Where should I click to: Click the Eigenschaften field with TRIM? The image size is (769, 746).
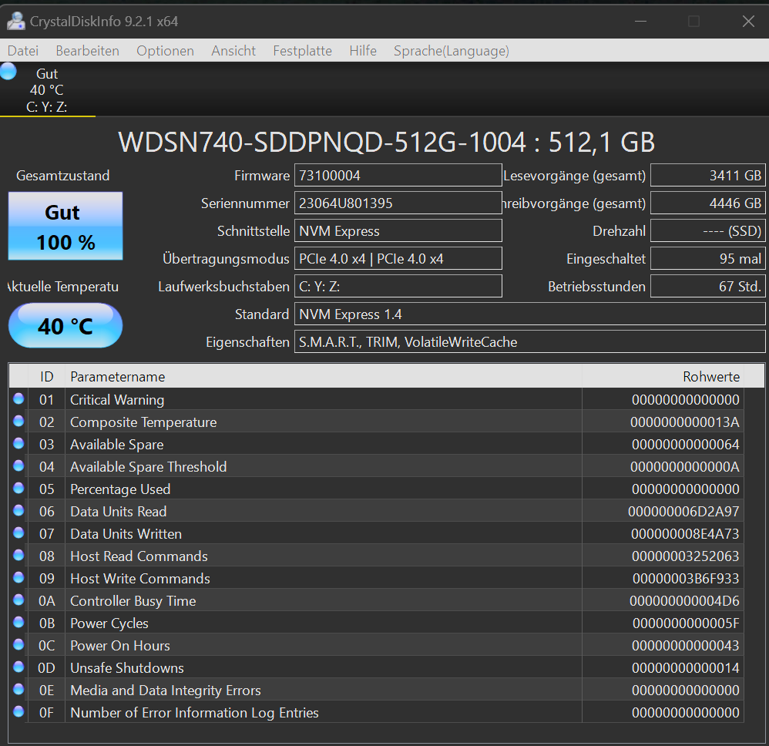(529, 342)
